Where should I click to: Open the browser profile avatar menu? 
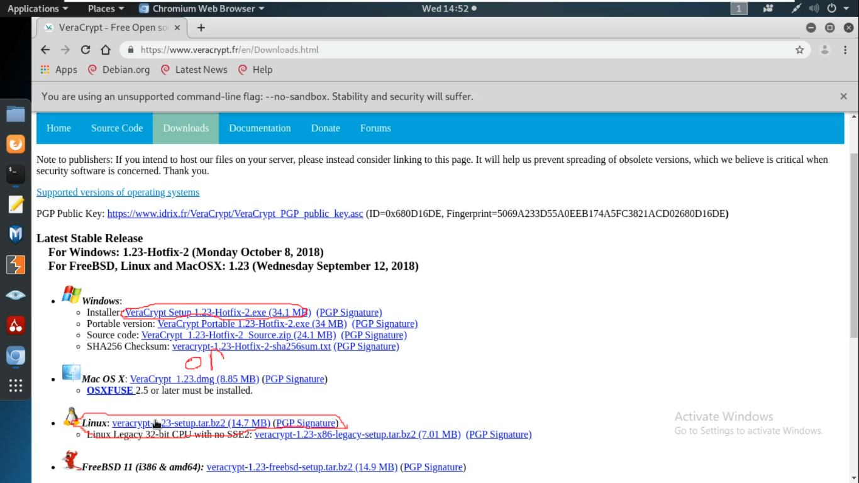tap(825, 50)
